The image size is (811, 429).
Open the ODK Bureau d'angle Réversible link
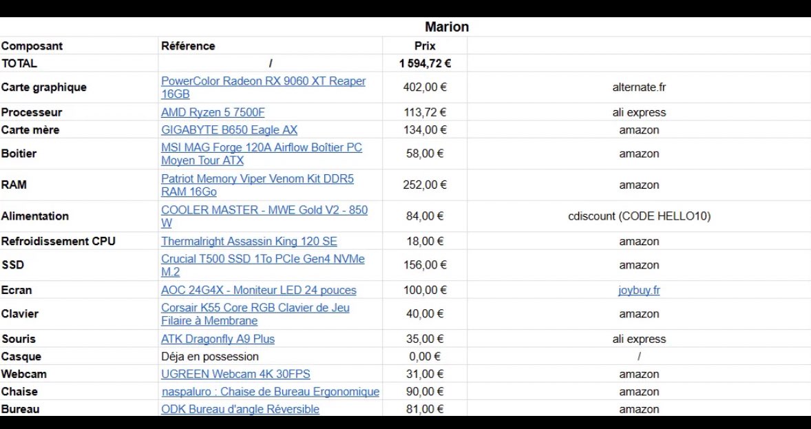240,409
